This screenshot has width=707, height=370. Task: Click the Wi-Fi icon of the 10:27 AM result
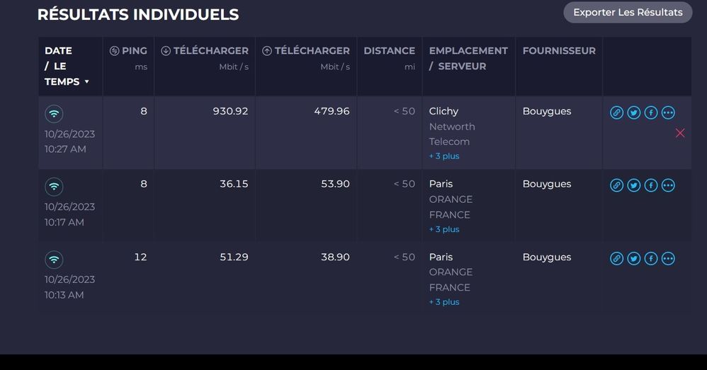(54, 113)
